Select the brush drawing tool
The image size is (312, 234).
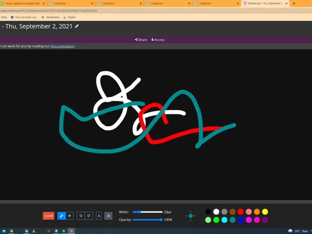pos(61,216)
